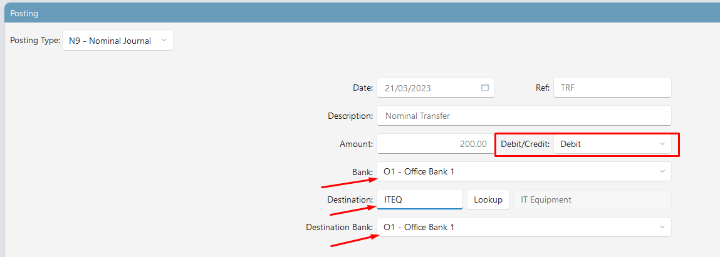Screen dimensions: 720x257
Task: Click the greyed IT Equipment name box
Action: click(x=592, y=199)
